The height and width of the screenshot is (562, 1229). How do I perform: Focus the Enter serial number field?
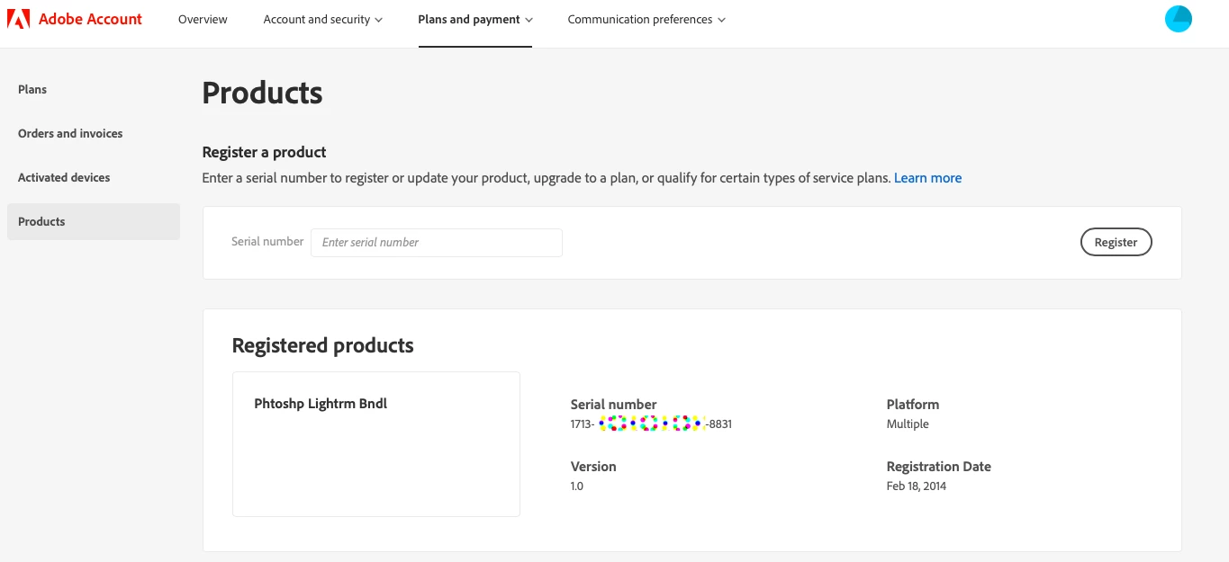pyautogui.click(x=436, y=243)
